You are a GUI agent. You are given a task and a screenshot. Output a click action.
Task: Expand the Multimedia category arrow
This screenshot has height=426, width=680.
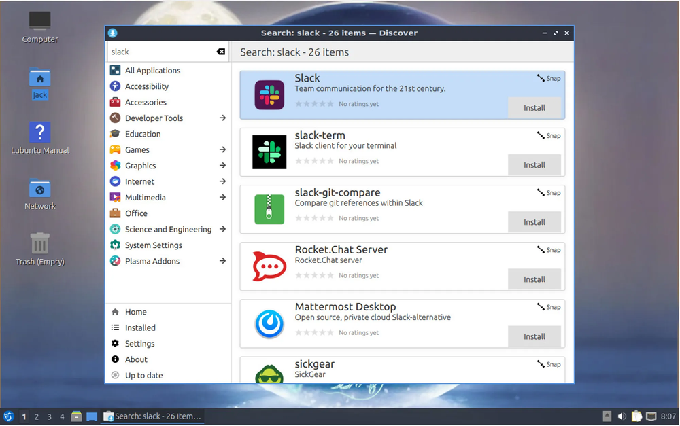[222, 197]
